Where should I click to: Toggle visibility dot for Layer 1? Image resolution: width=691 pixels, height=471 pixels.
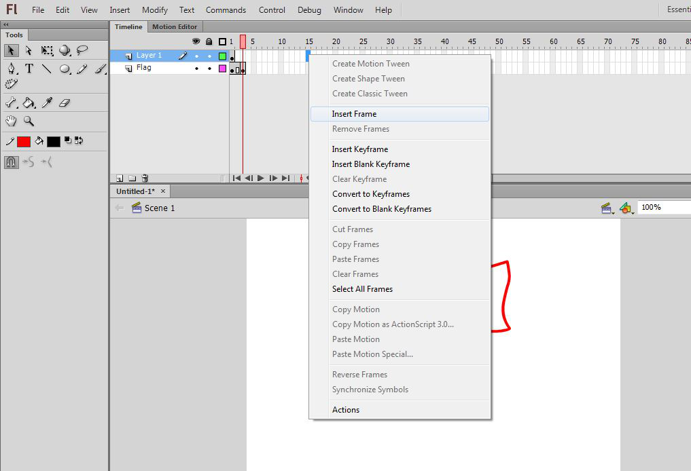click(x=196, y=56)
